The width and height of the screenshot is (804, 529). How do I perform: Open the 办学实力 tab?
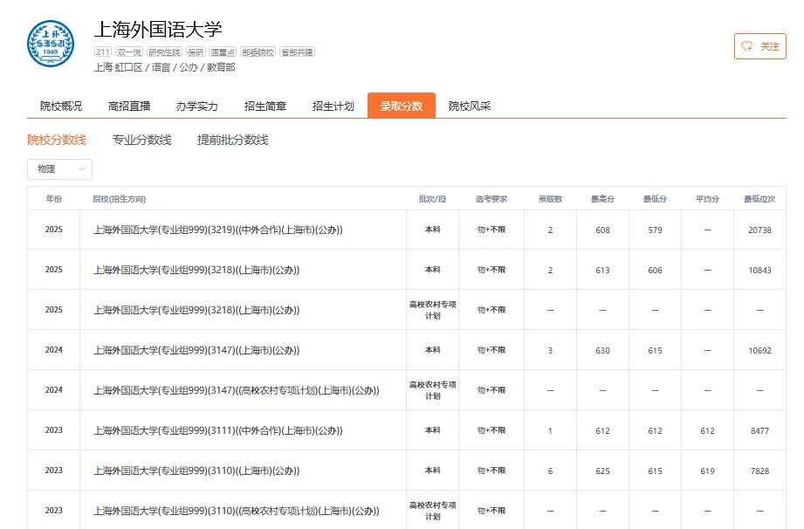click(197, 106)
